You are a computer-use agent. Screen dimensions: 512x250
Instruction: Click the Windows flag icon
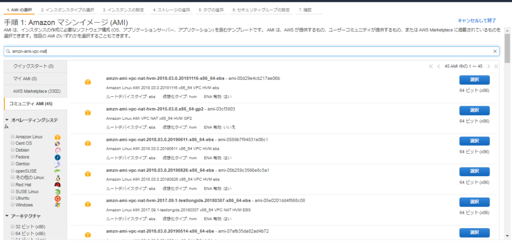pos(57,205)
